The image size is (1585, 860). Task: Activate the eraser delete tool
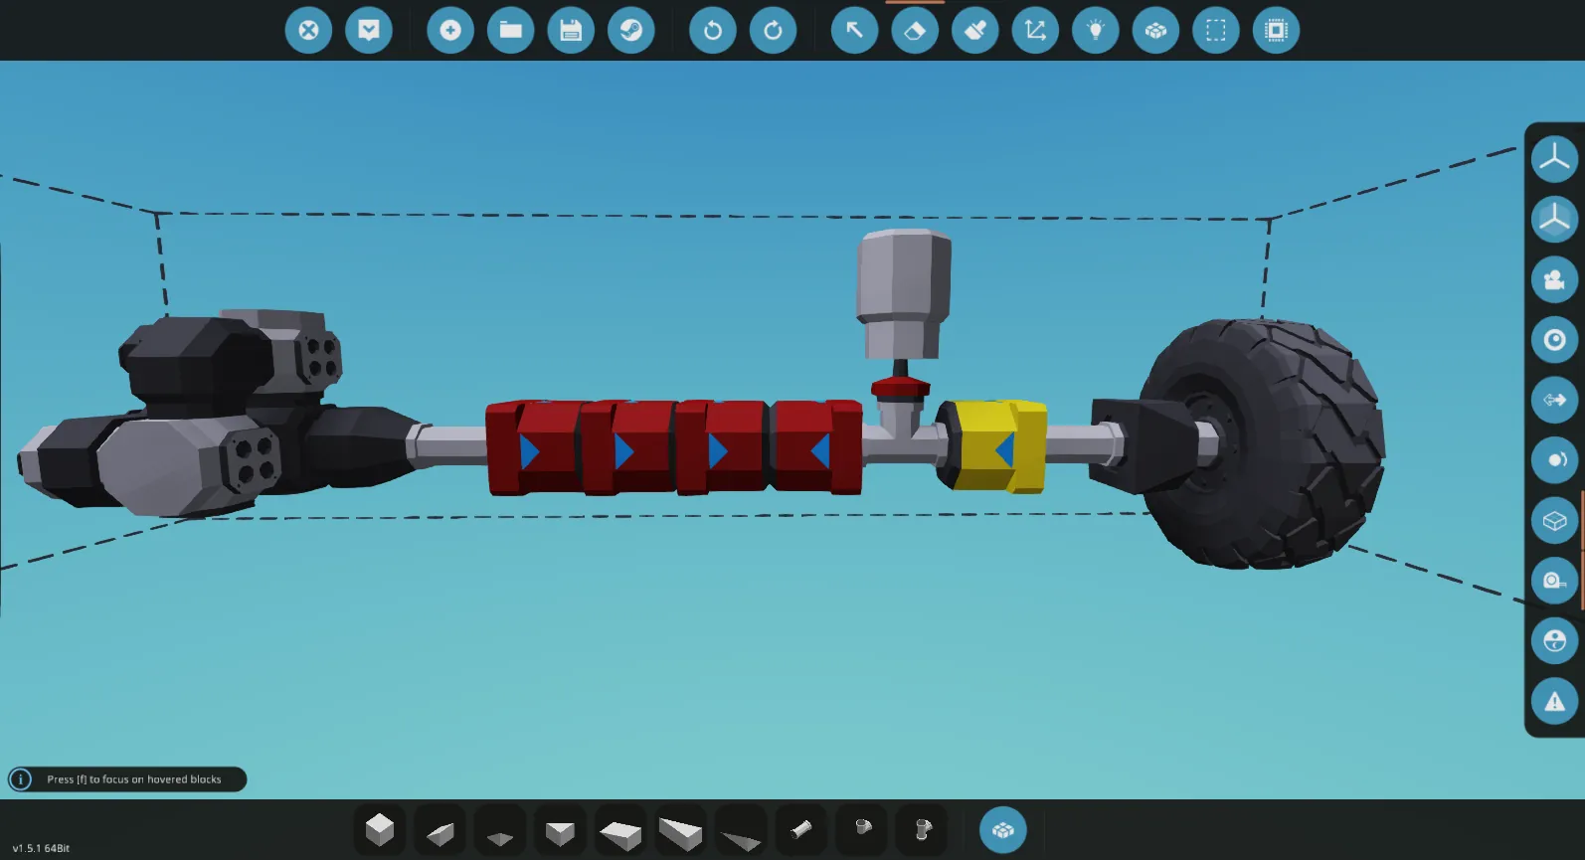click(x=915, y=30)
